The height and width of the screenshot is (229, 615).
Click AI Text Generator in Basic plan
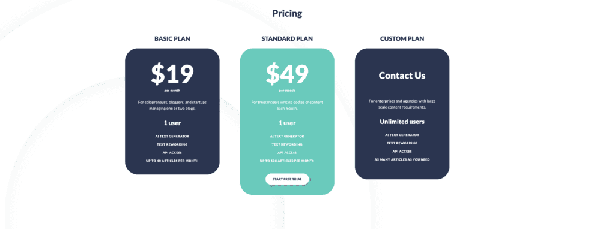pos(172,136)
